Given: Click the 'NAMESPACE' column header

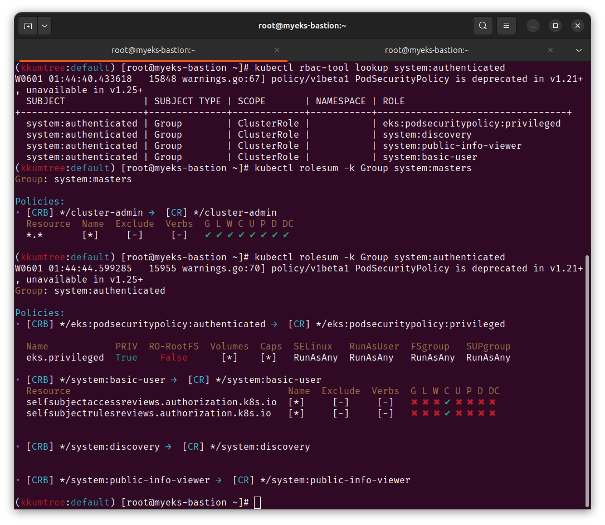Looking at the screenshot, I should tap(341, 101).
